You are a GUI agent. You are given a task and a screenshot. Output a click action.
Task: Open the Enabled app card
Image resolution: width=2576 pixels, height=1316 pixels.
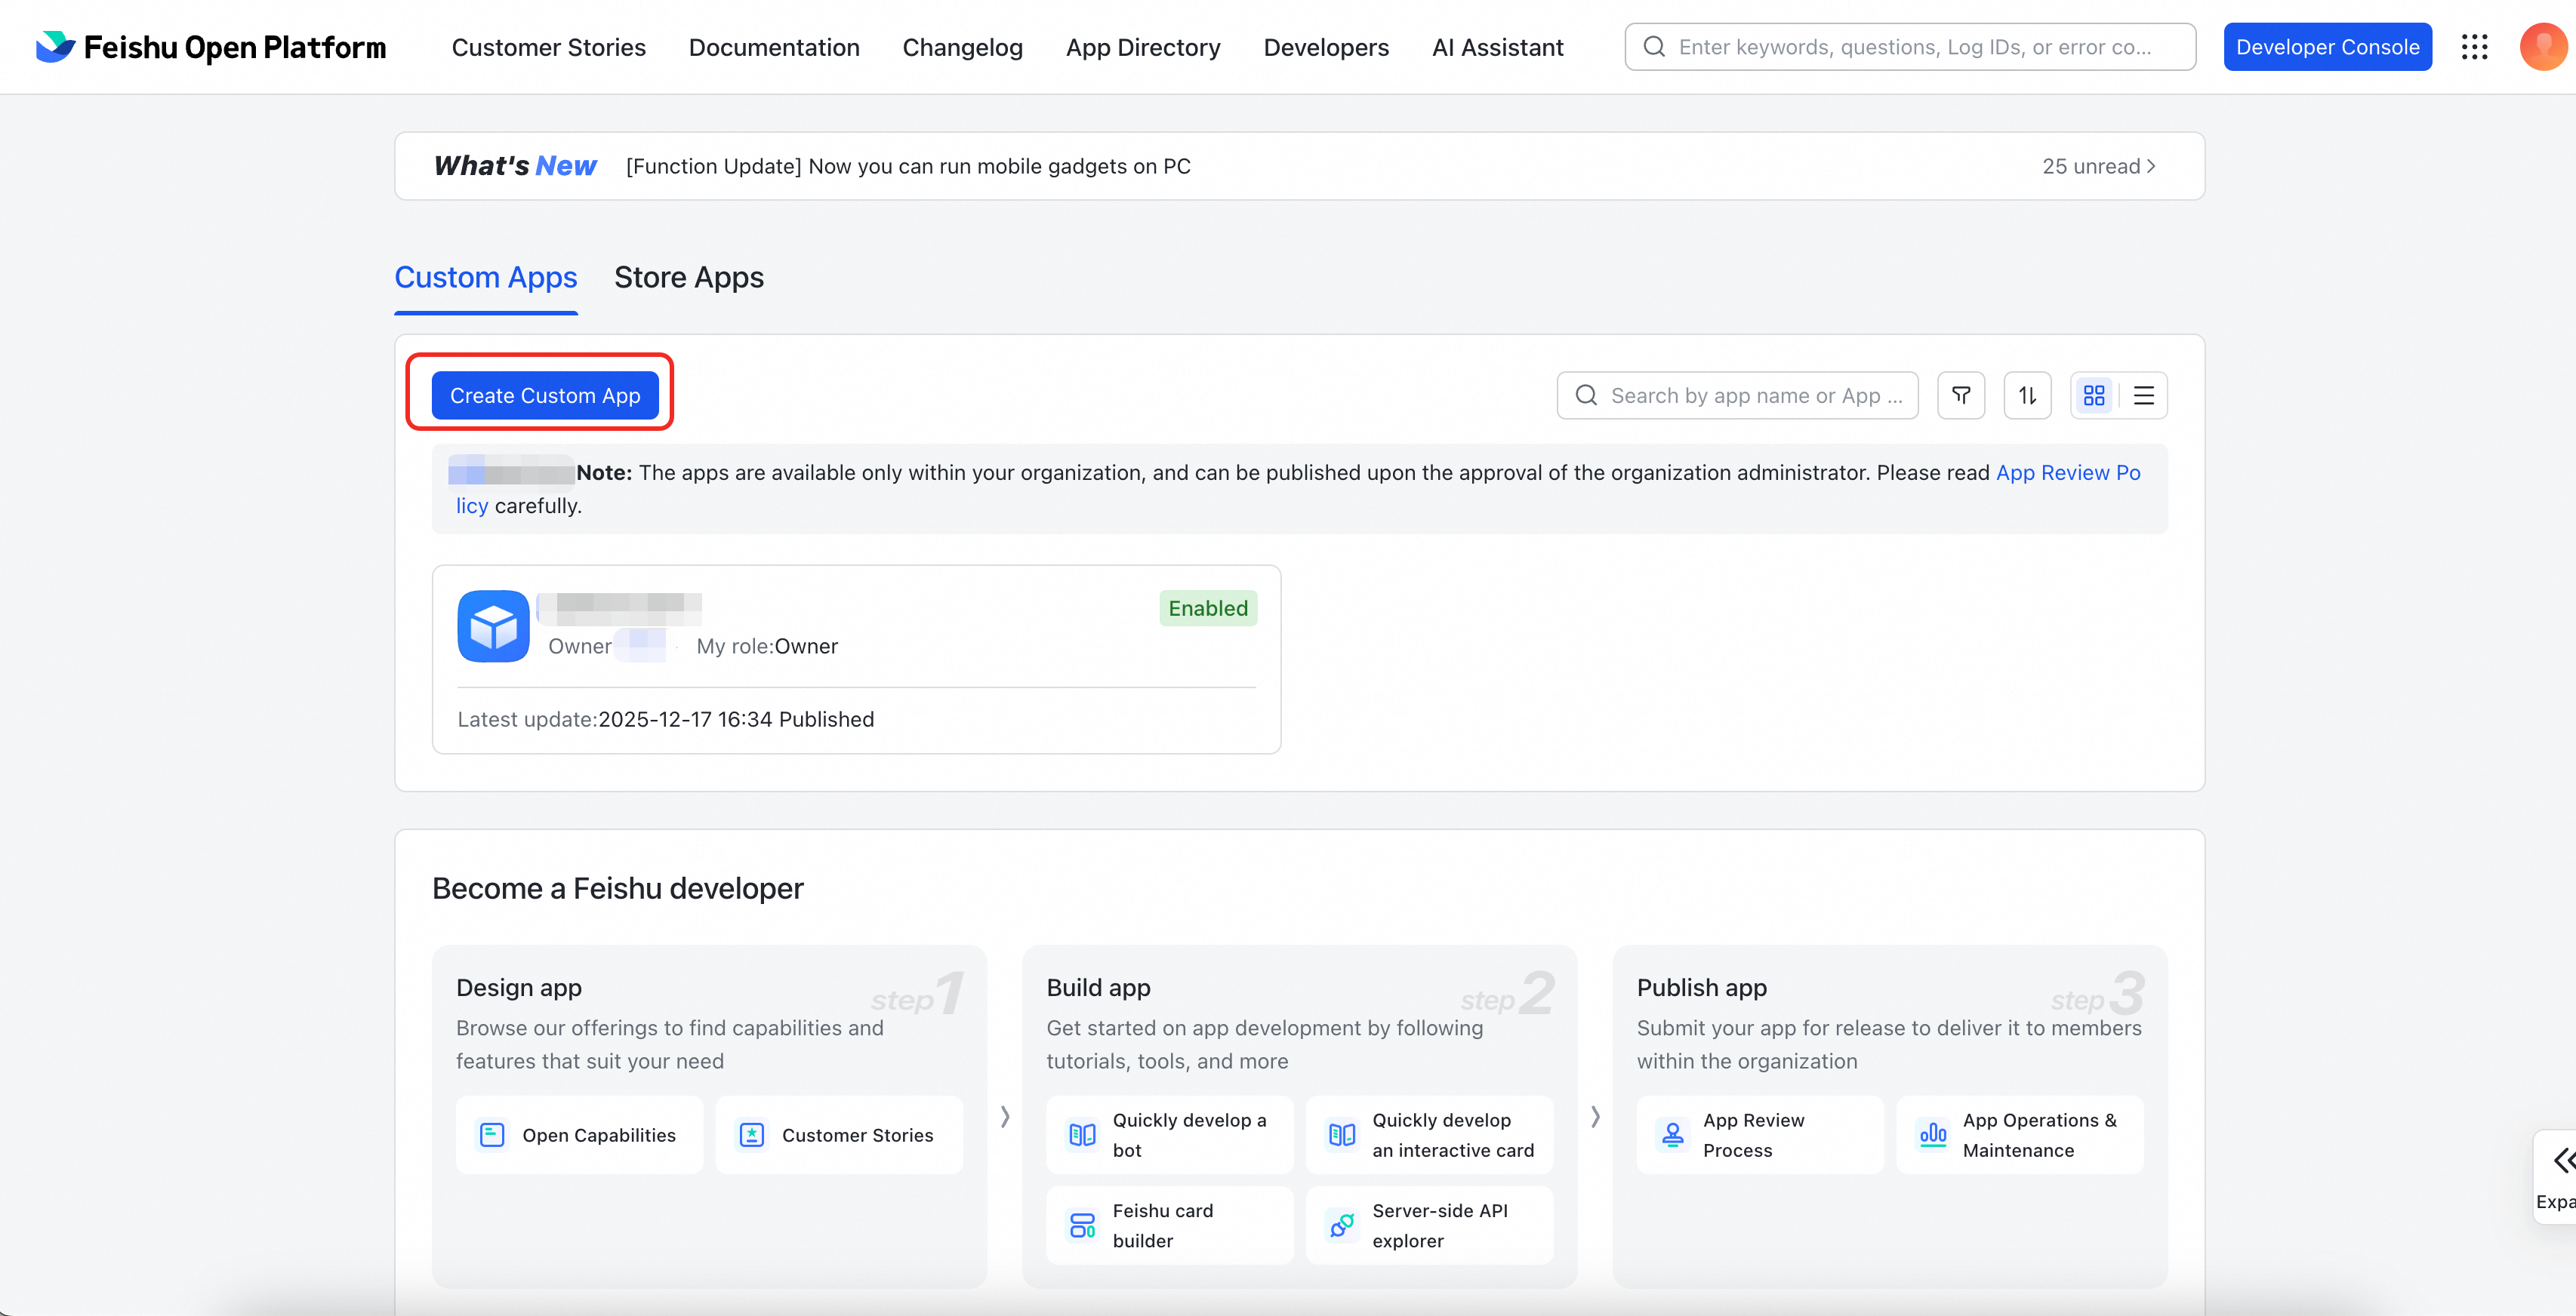tap(856, 660)
